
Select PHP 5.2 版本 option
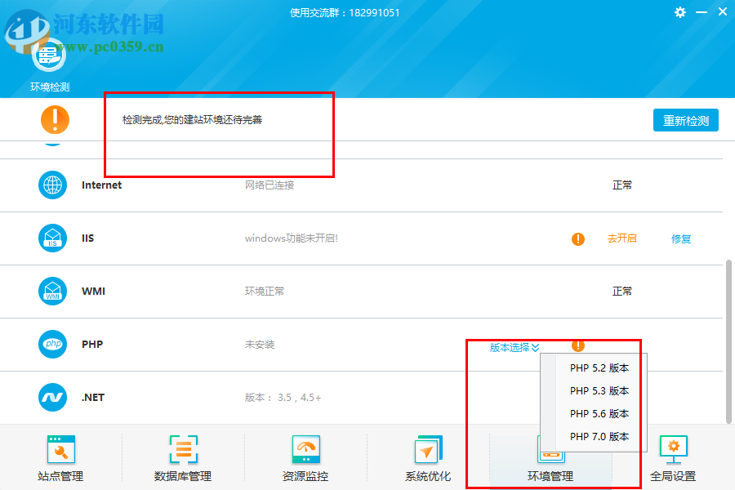[599, 368]
